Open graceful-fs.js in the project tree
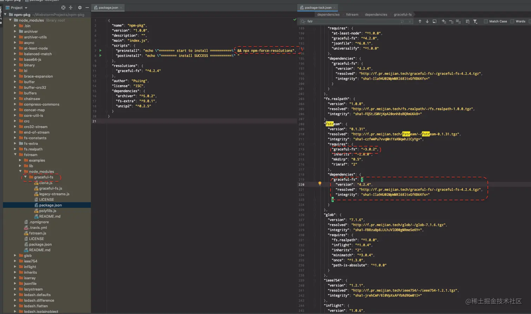Screen dimensions: 531x314 click(x=51, y=188)
